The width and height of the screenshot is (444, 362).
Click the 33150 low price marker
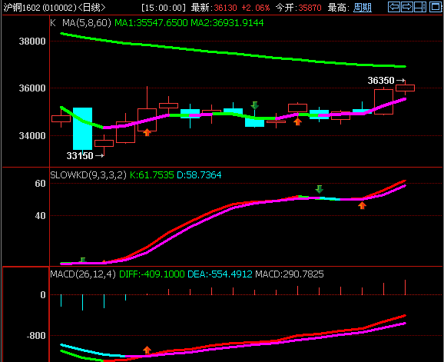(x=80, y=155)
